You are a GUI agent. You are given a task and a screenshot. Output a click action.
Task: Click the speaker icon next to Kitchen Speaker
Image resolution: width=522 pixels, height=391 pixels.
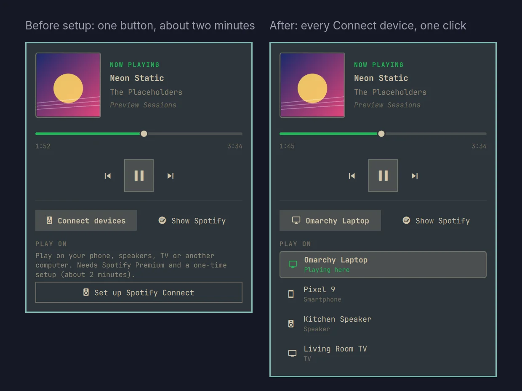tap(291, 324)
